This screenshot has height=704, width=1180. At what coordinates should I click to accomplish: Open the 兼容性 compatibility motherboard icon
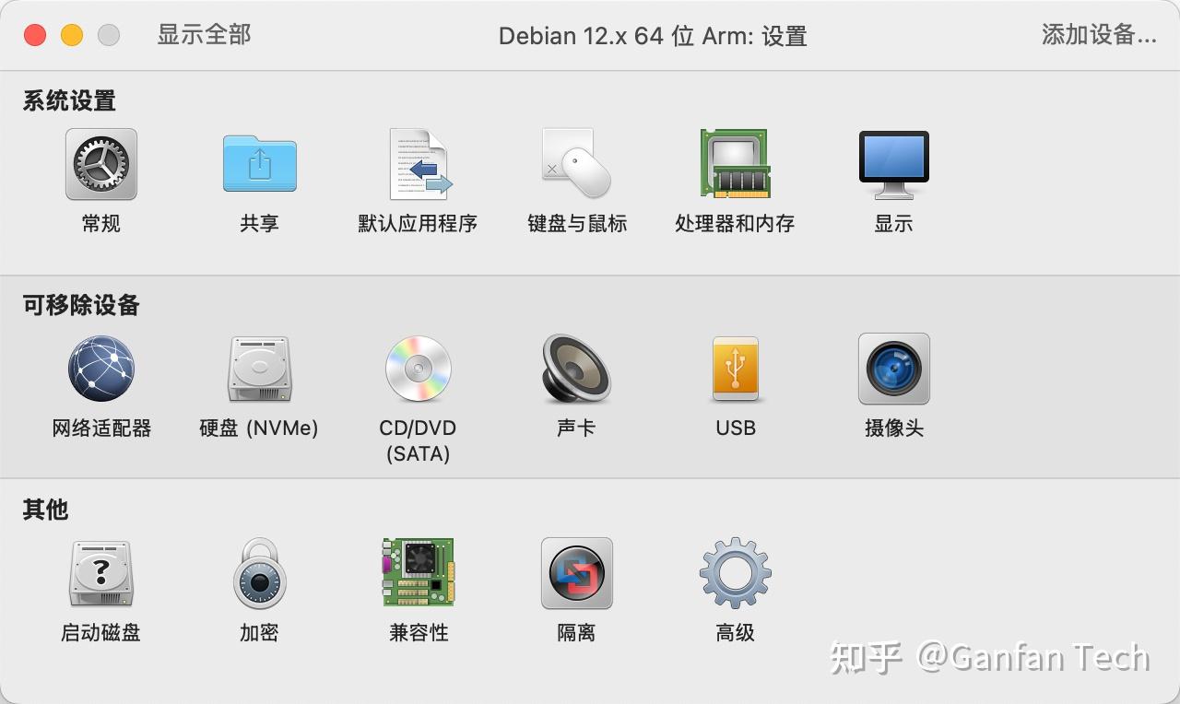(418, 572)
